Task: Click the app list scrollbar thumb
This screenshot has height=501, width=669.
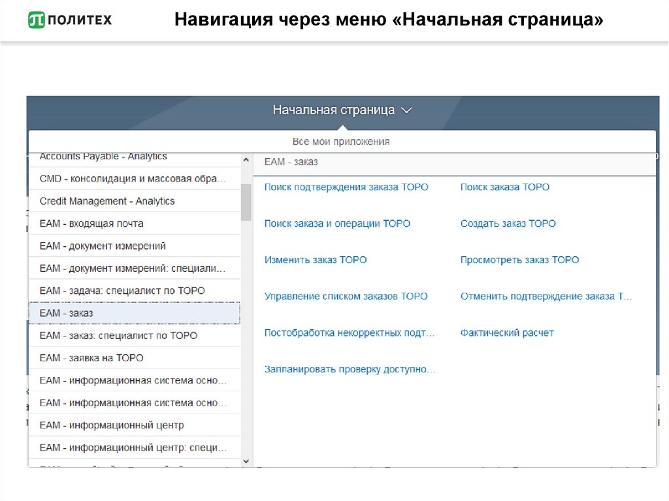Action: coord(246,201)
